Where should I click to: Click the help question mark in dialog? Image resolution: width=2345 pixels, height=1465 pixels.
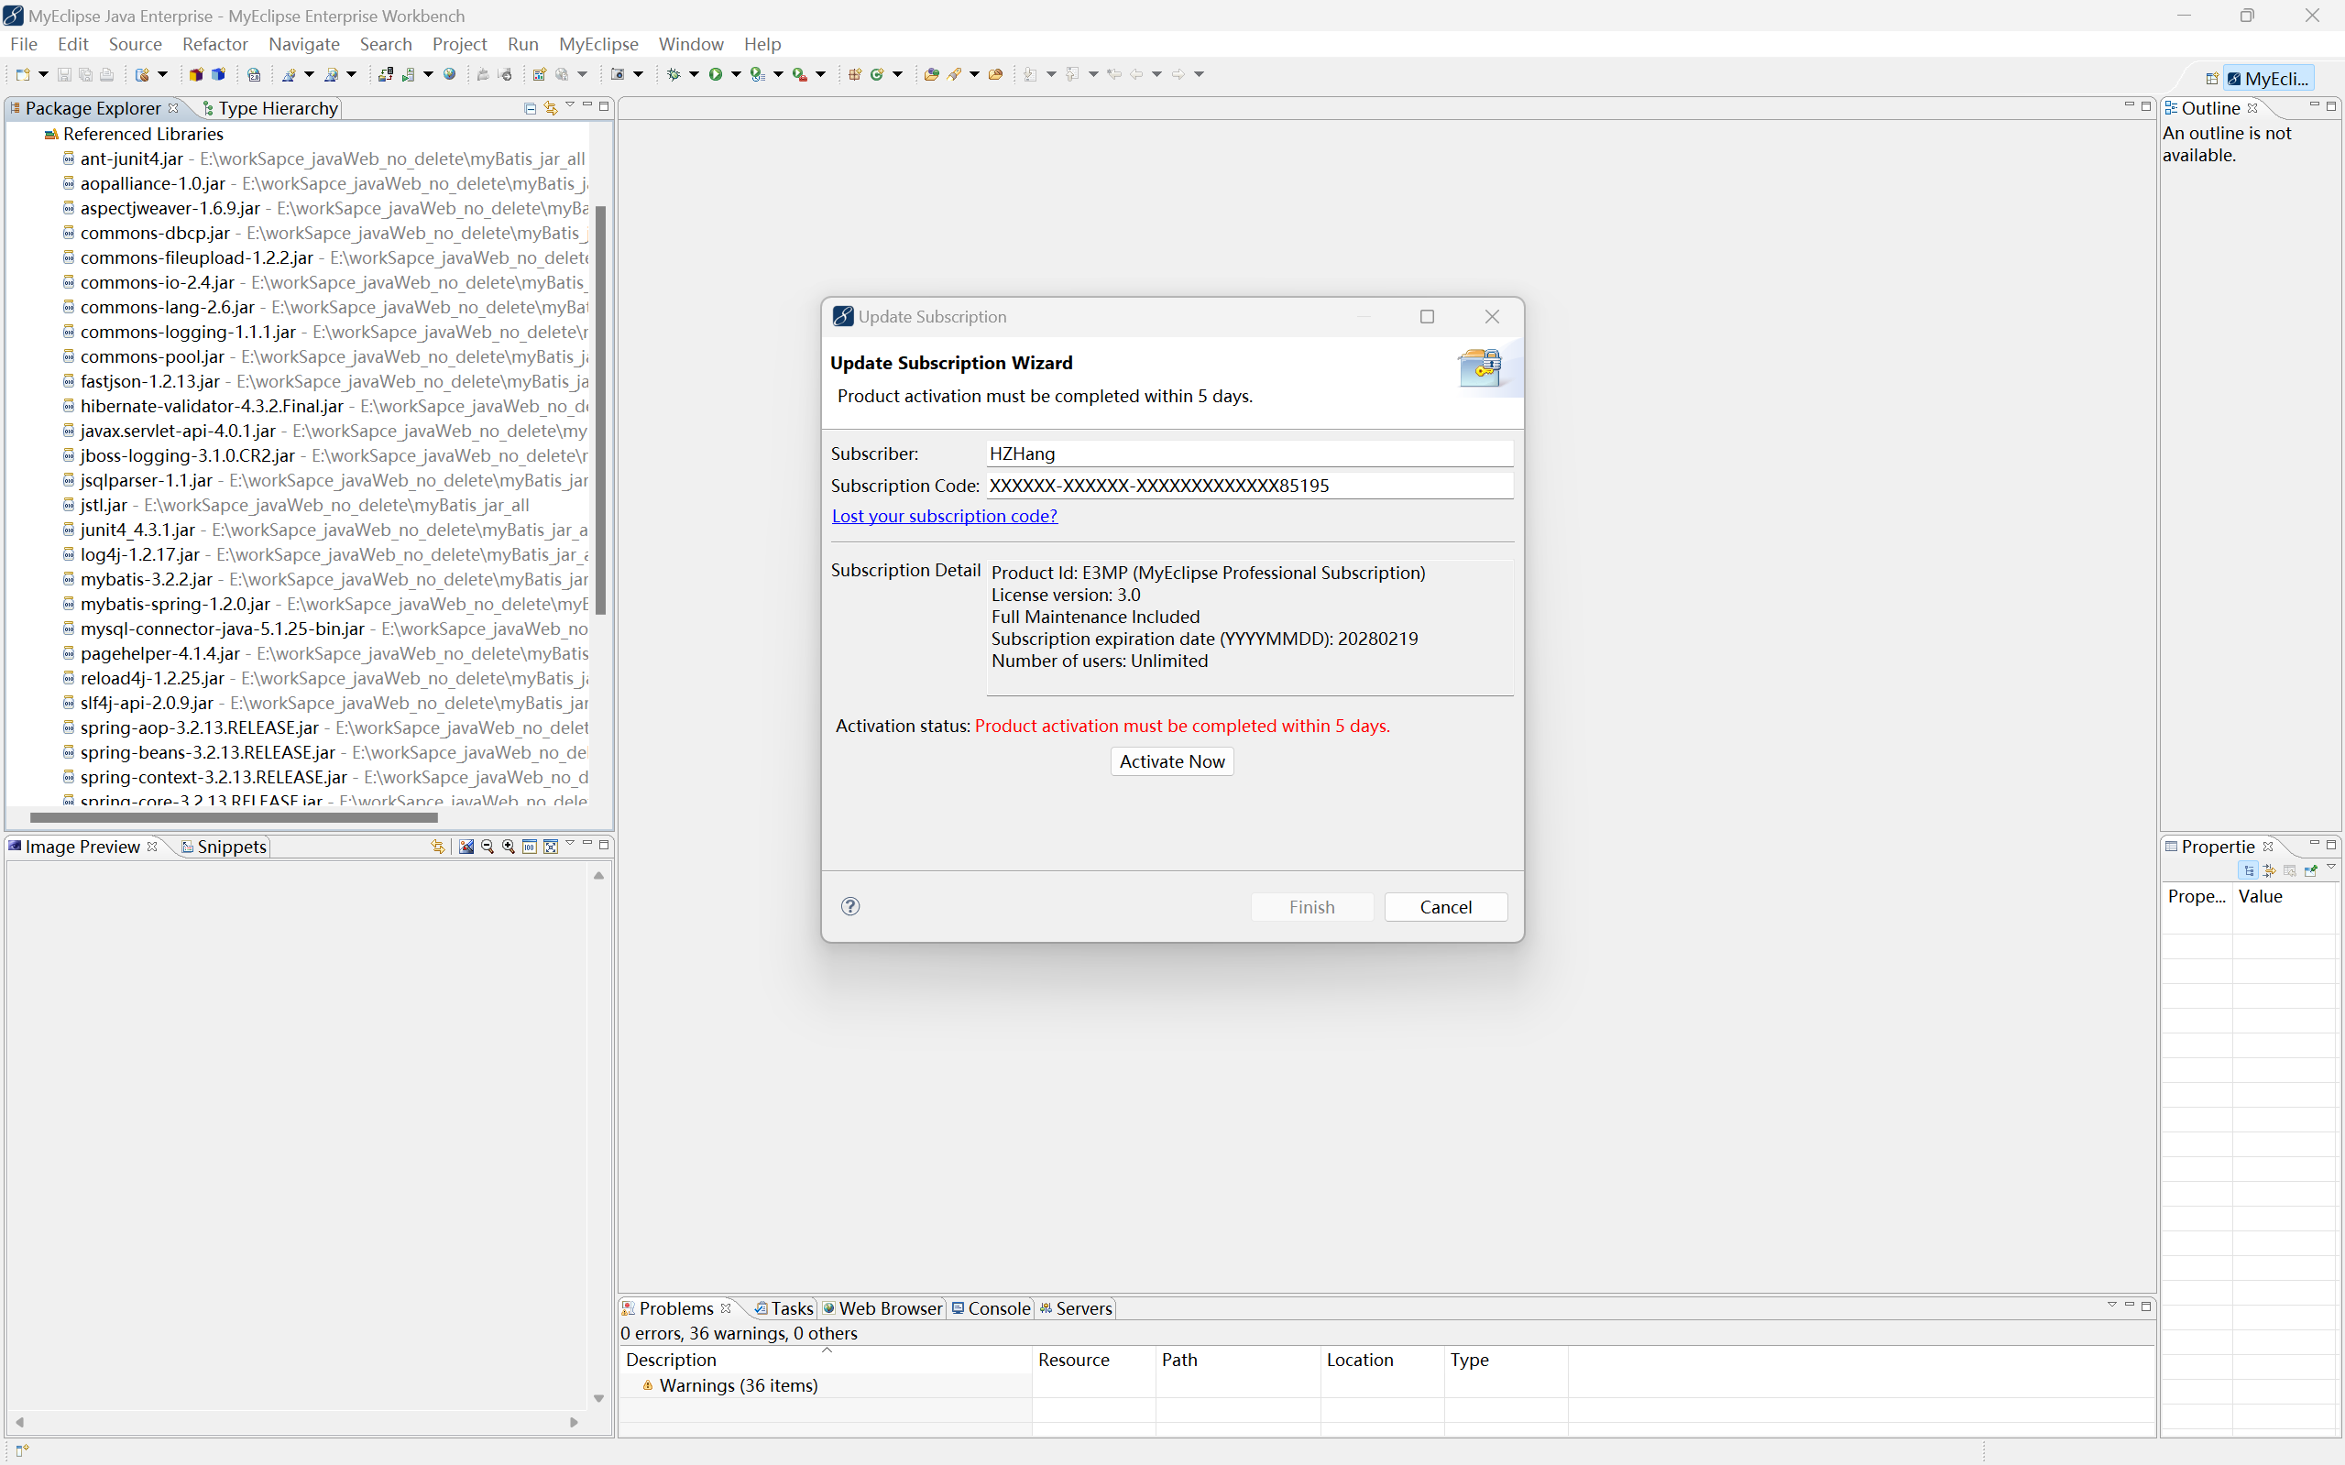849,906
